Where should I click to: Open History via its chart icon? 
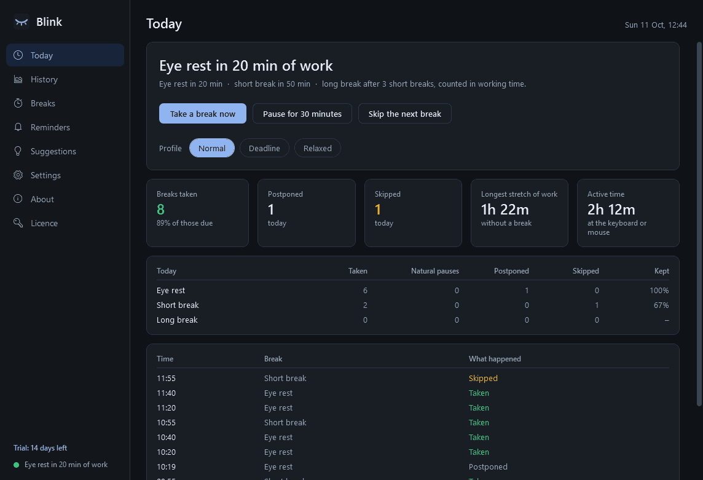(x=18, y=79)
